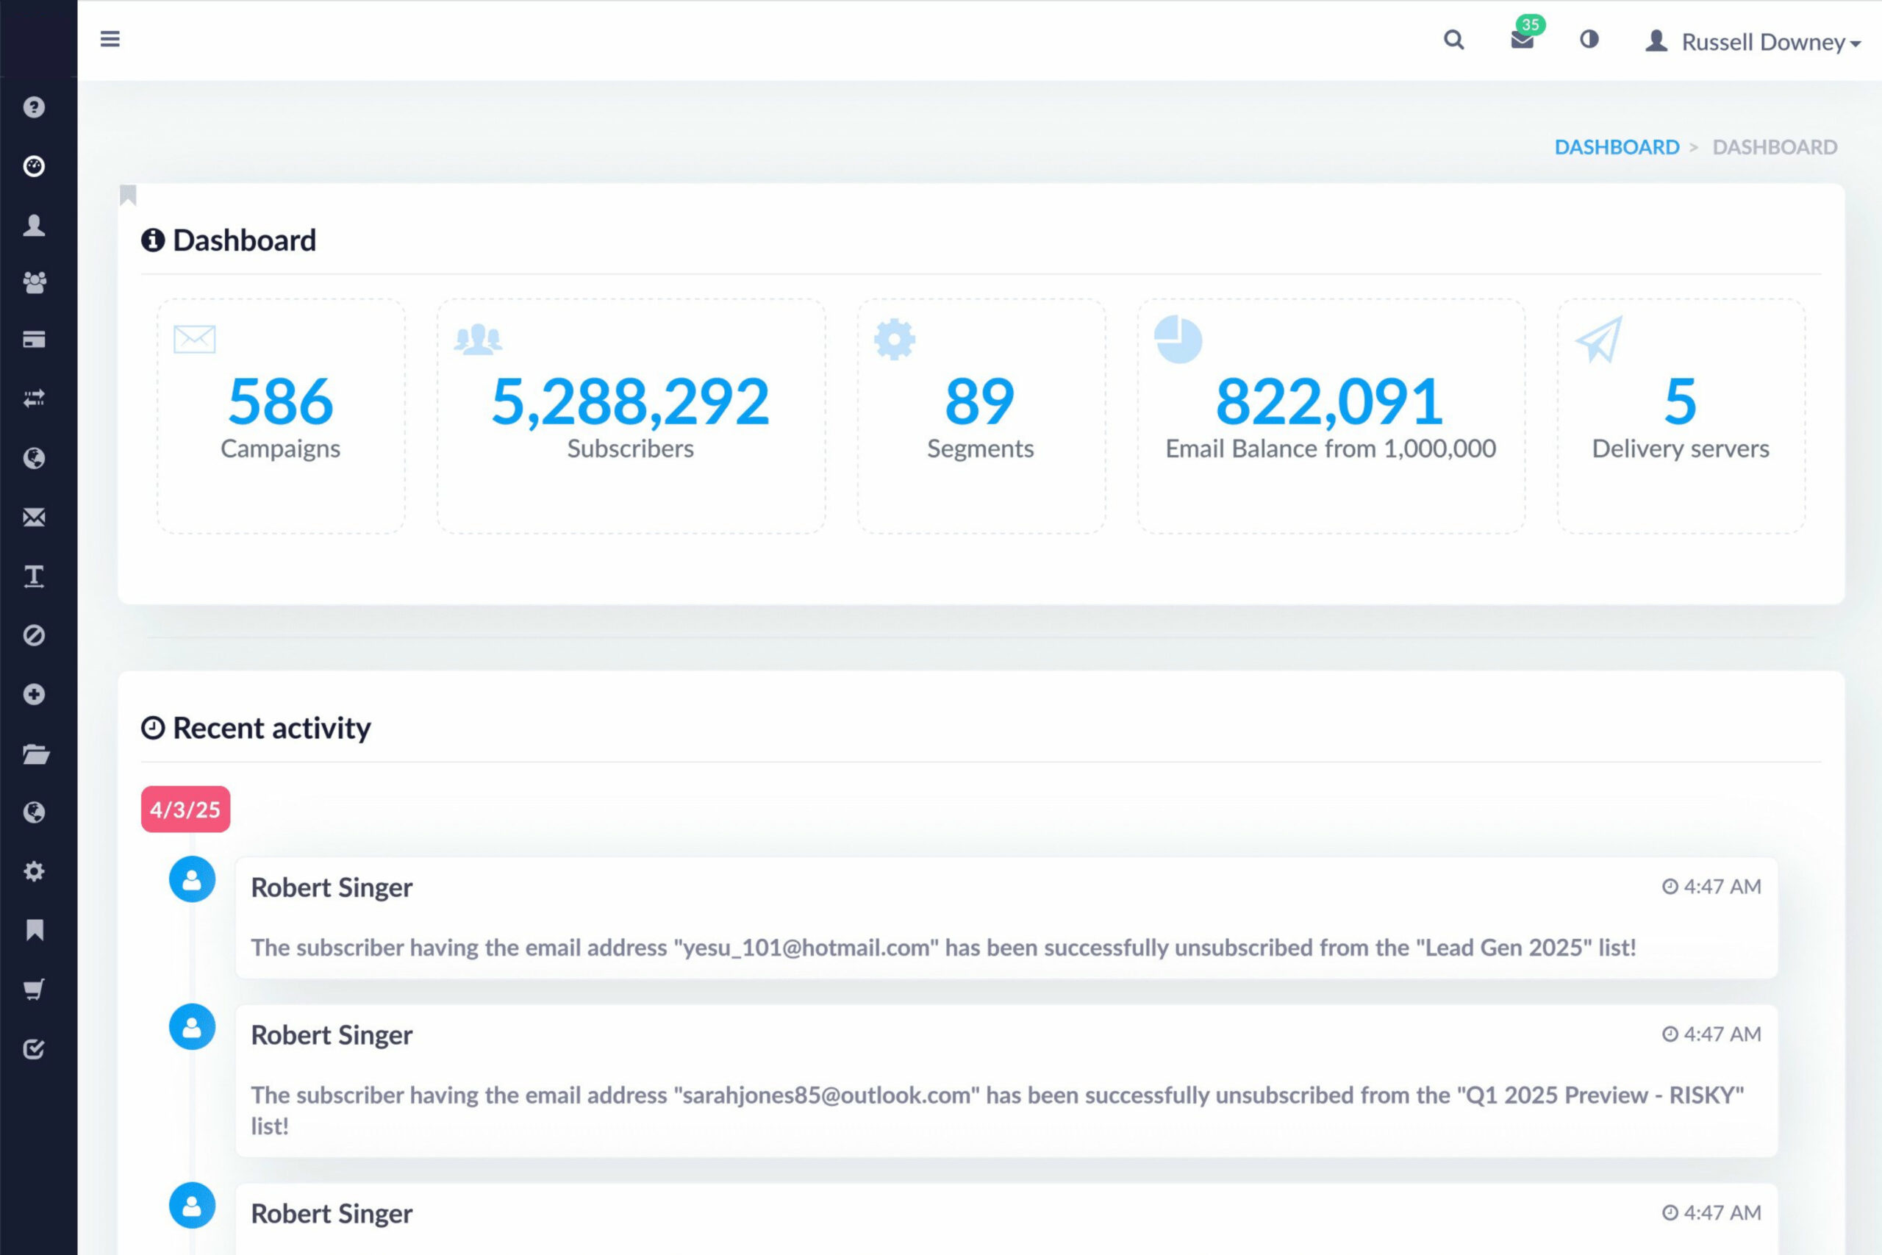Select the shopping cart orders icon
Screen dimensions: 1882x1255
click(x=35, y=990)
